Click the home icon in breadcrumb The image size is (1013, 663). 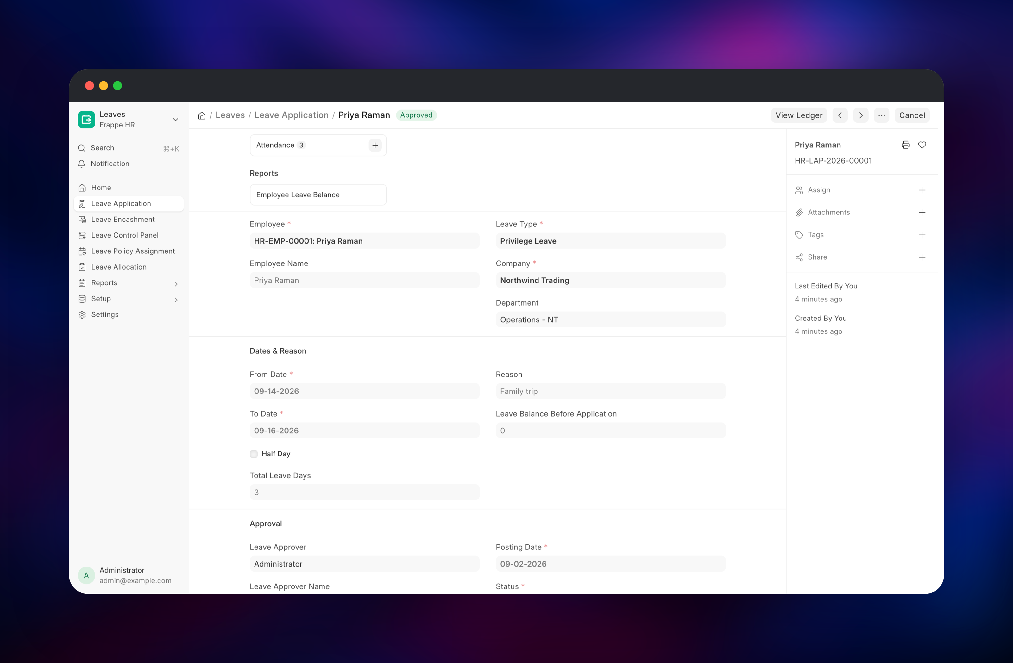[202, 115]
